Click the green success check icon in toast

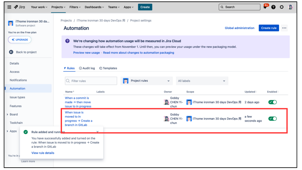(x=26, y=132)
